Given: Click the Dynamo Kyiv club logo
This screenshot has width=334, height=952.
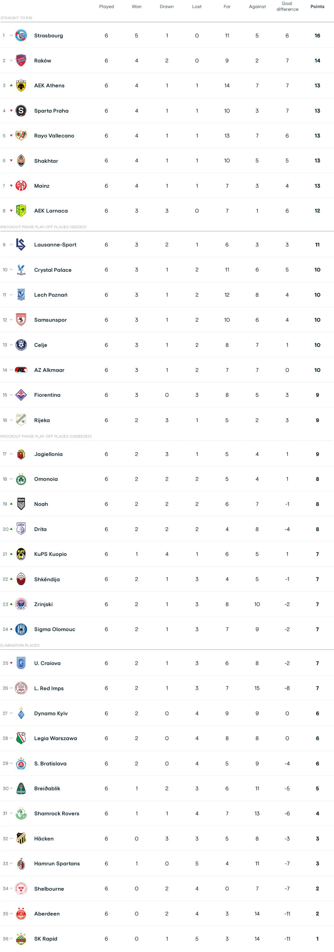Looking at the screenshot, I should [x=21, y=713].
